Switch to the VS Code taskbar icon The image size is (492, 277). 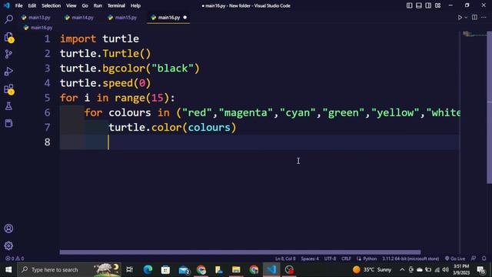coord(271,269)
